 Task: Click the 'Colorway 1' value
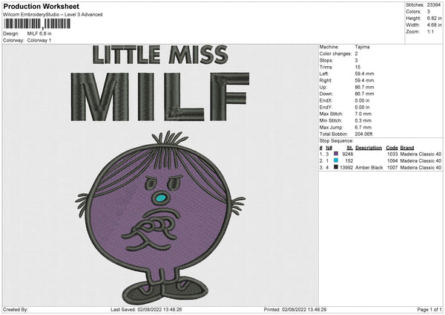pyautogui.click(x=39, y=40)
